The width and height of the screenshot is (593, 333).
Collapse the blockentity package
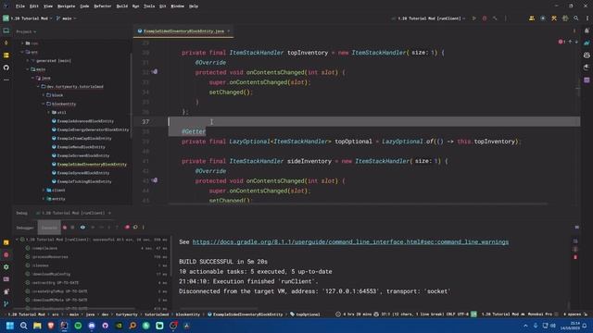pyautogui.click(x=44, y=104)
